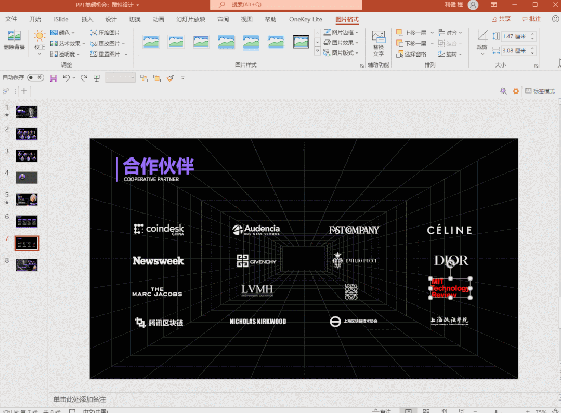561x413 pixels.
Task: Increase picture height with up stepper arrow
Action: point(532,34)
